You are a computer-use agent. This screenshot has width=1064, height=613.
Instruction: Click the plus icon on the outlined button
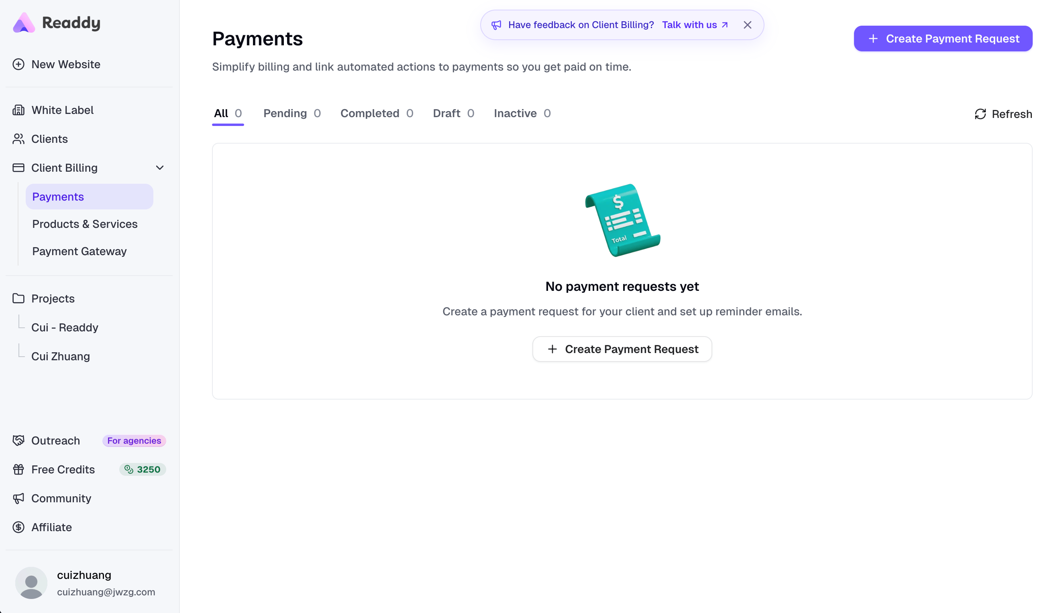[552, 349]
